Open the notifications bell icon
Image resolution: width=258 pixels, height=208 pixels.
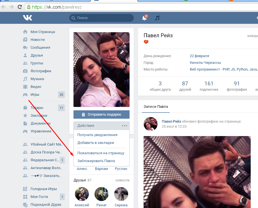coord(144,18)
